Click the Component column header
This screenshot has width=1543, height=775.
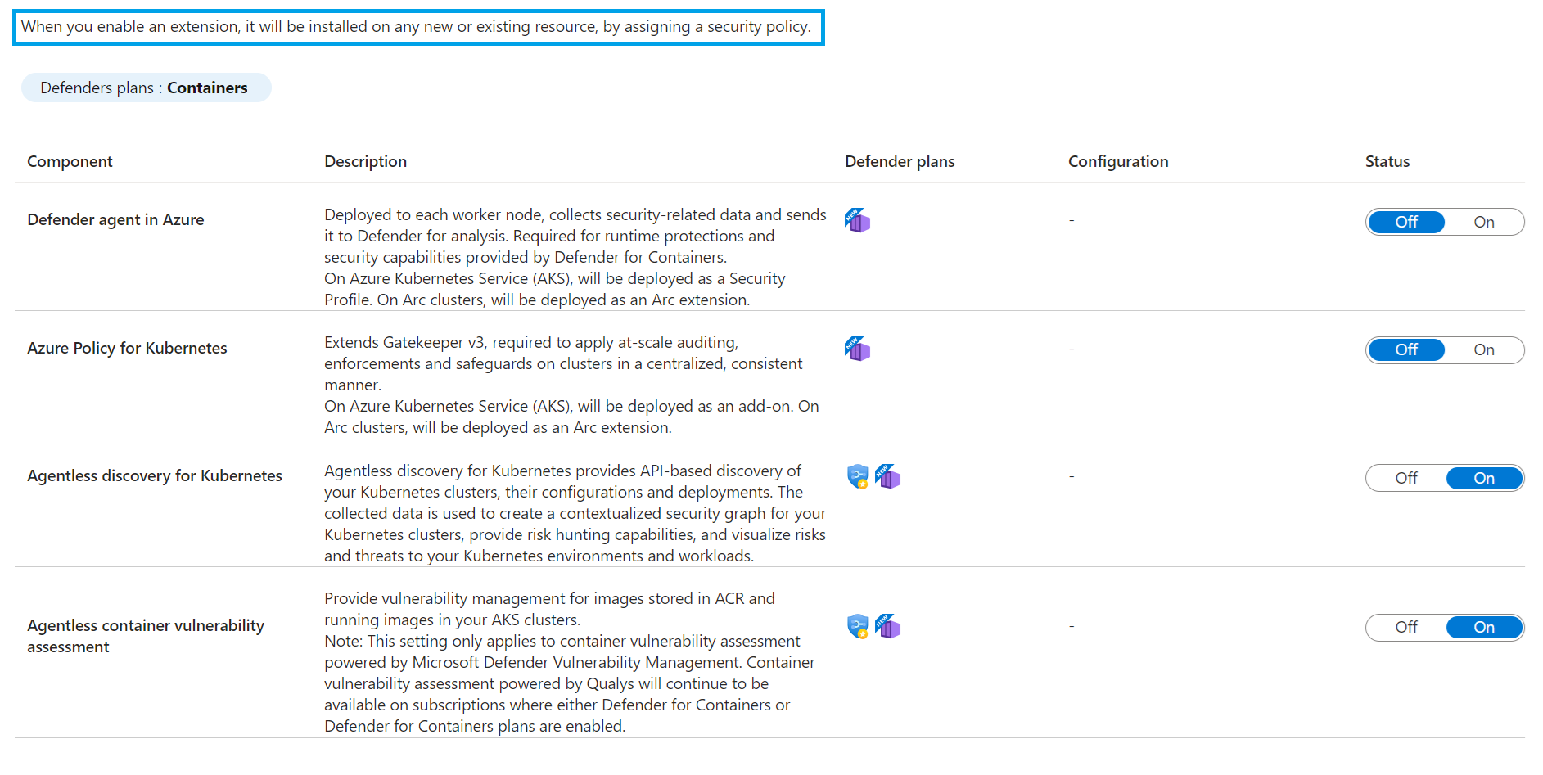click(70, 161)
